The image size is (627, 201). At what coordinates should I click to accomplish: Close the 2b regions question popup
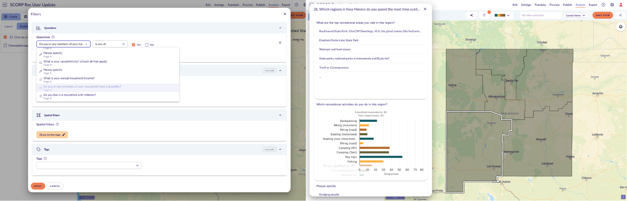pyautogui.click(x=425, y=9)
